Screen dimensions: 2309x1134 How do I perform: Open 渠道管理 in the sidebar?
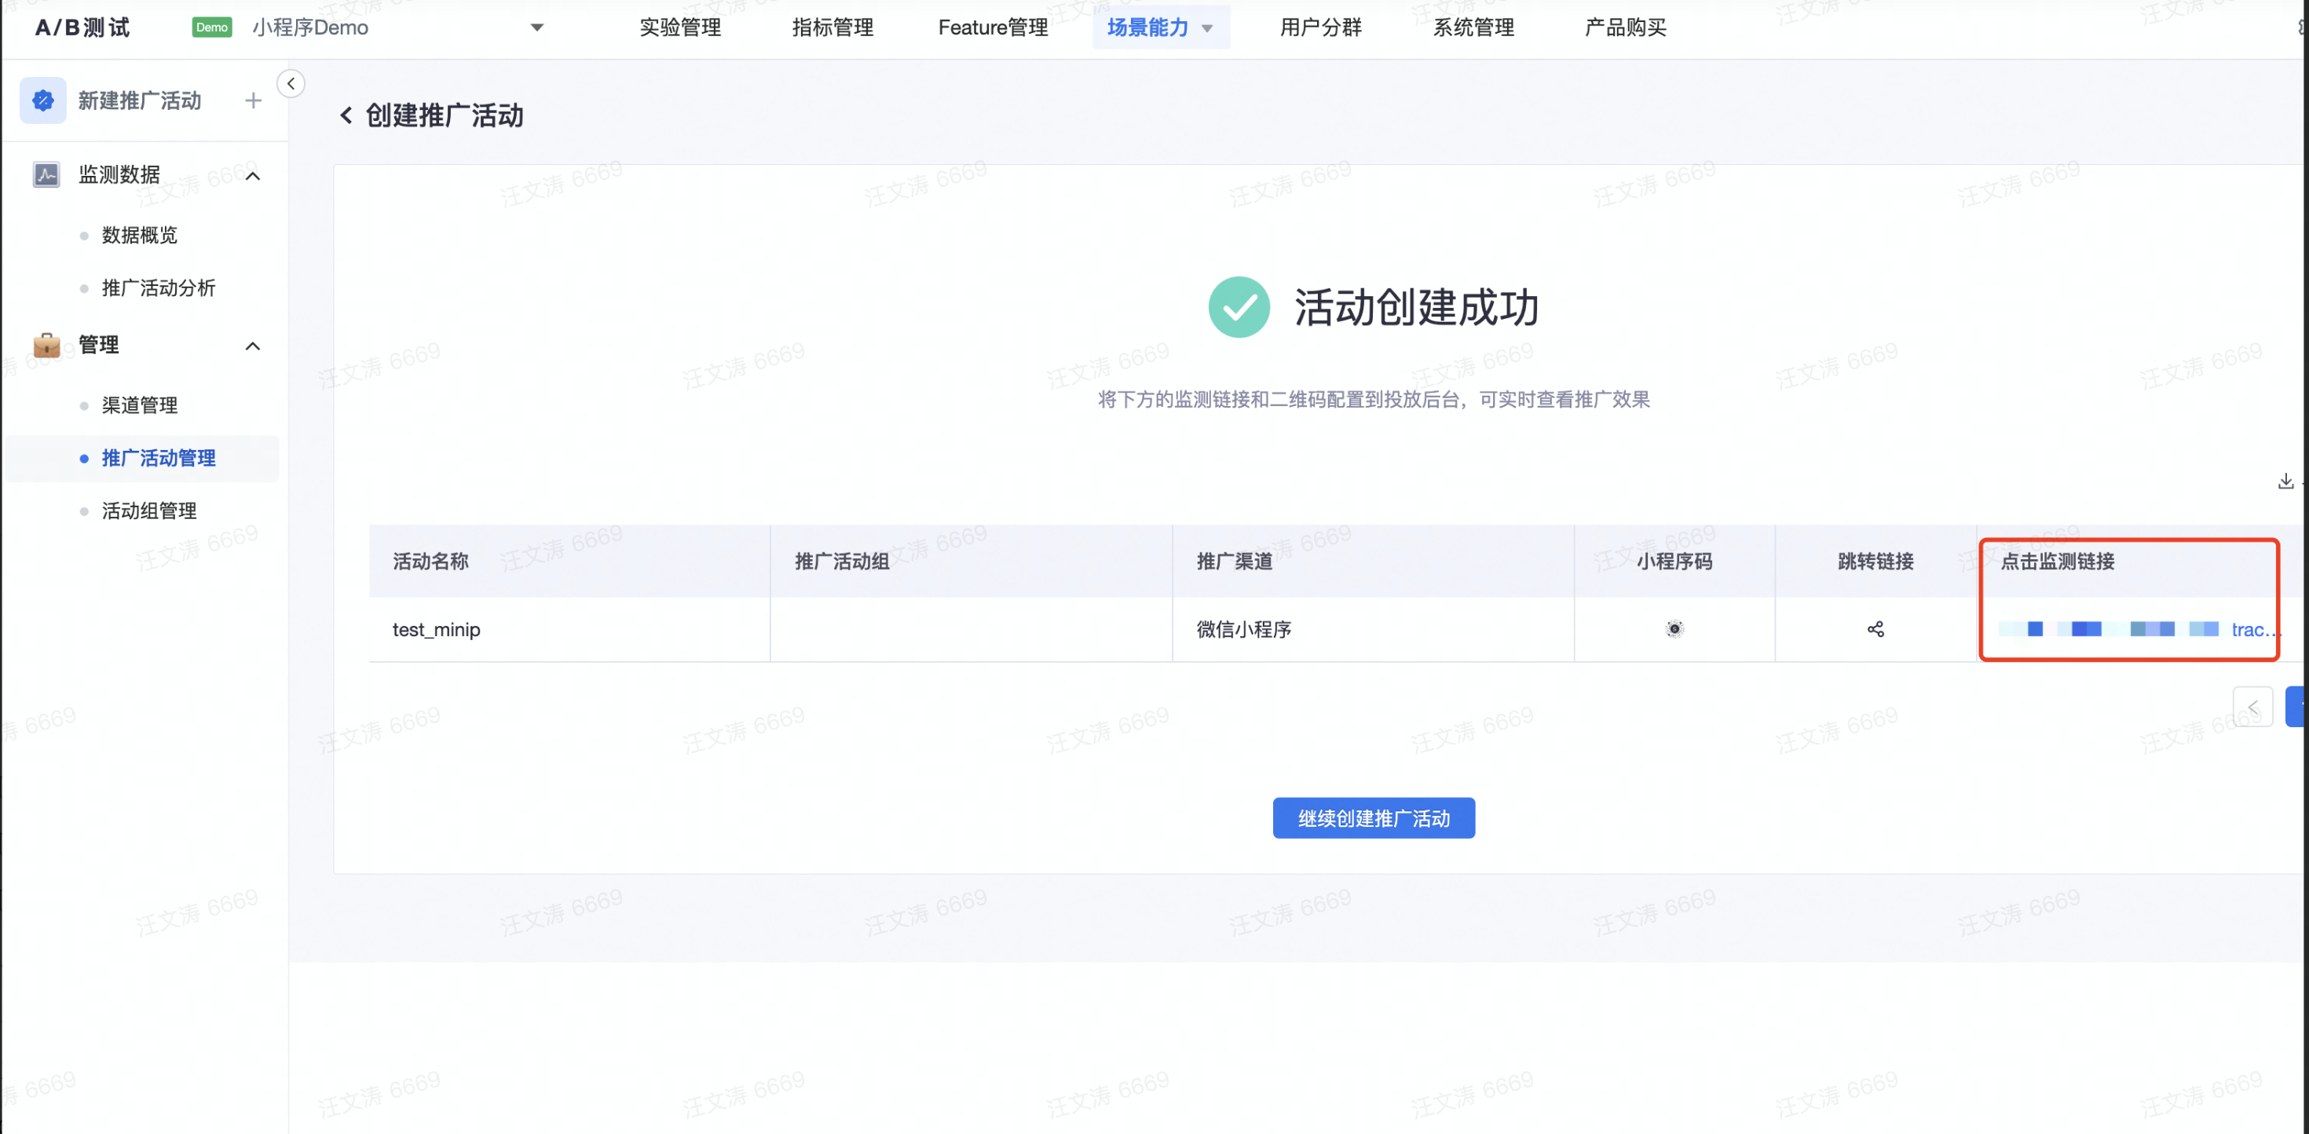pos(140,405)
